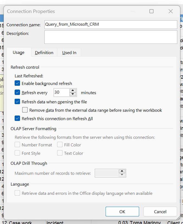Image resolution: width=183 pixels, height=224 pixels.
Task: Toggle Refresh this connection on Refresh All
Action: (17, 118)
